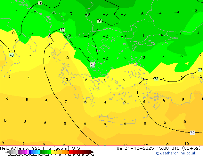
Task: Pick the cyan swatch in the legend bar
Action: (x=39, y=152)
